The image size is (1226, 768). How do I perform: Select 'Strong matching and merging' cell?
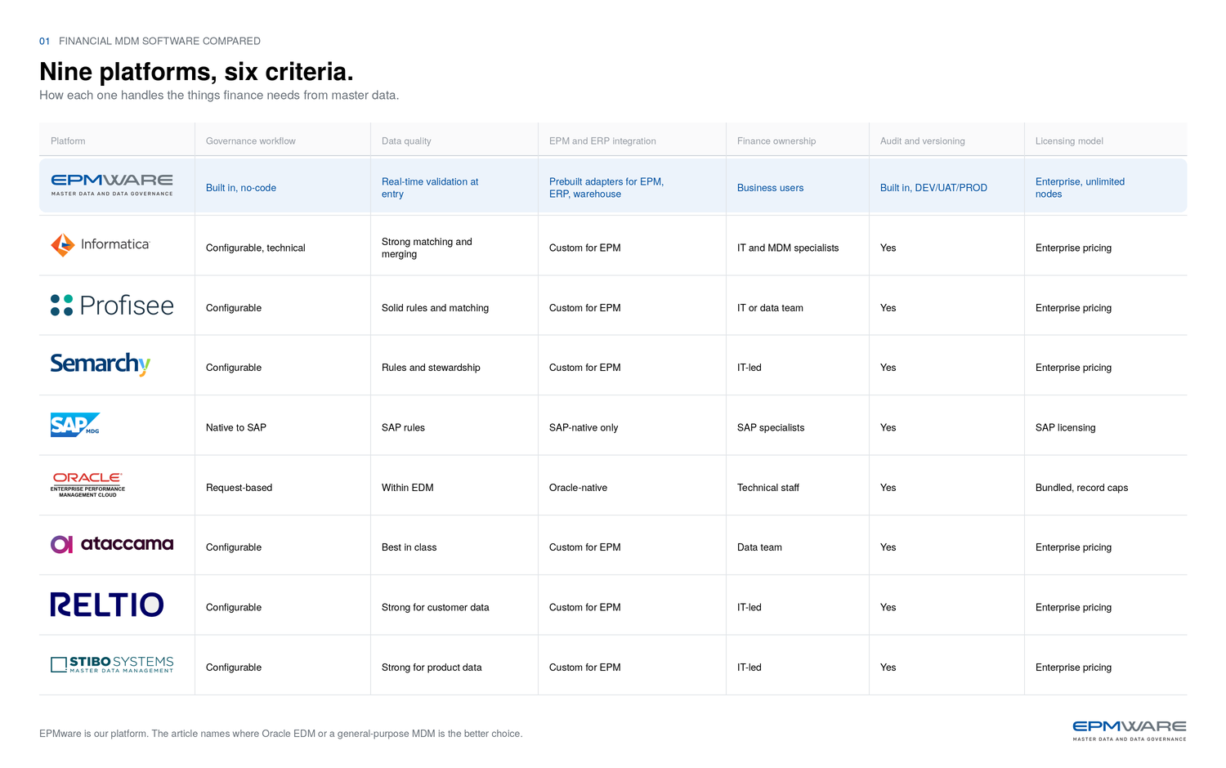coord(427,248)
